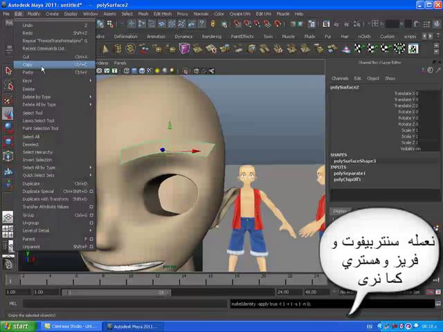Activate the Rotate tool sphere icon

[x=8, y=127]
